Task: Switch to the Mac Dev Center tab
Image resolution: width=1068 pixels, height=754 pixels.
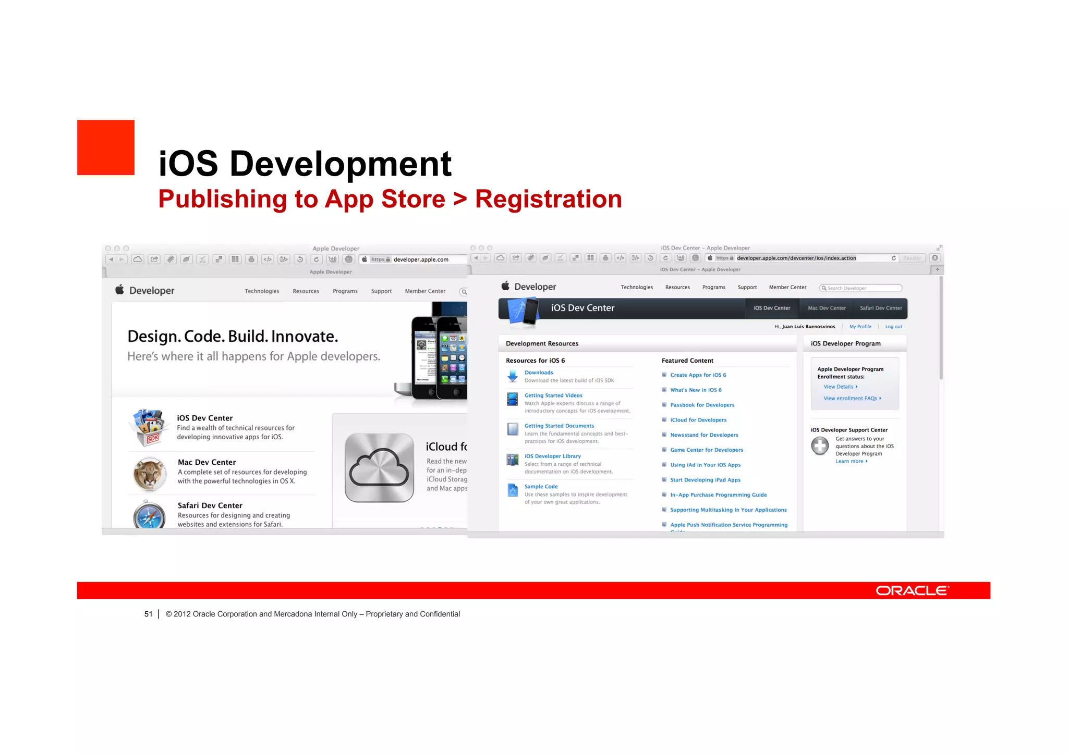Action: 827,308
